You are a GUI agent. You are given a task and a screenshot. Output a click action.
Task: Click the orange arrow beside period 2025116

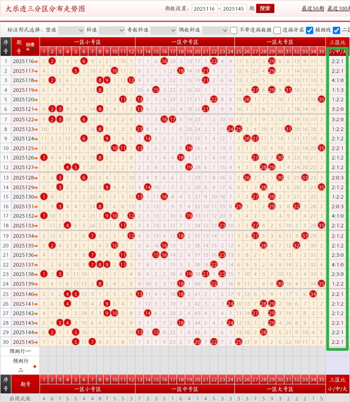[x=36, y=61]
